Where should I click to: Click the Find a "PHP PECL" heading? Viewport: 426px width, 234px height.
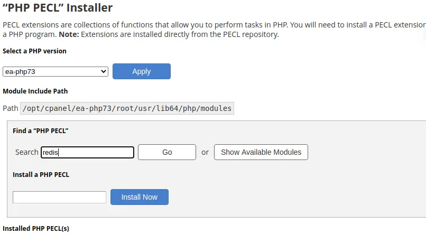pos(41,131)
